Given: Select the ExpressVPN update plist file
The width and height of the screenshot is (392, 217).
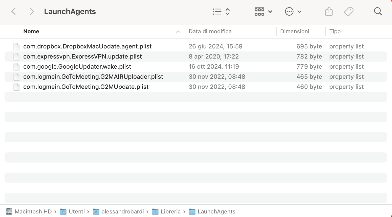Looking at the screenshot, I should coord(82,57).
